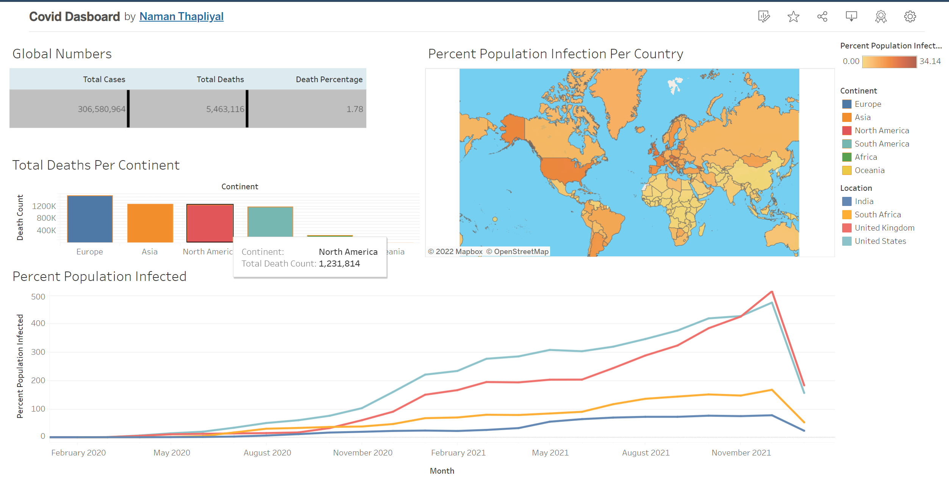
Task: Highlight Asia in the Continent legend
Action: point(863,117)
